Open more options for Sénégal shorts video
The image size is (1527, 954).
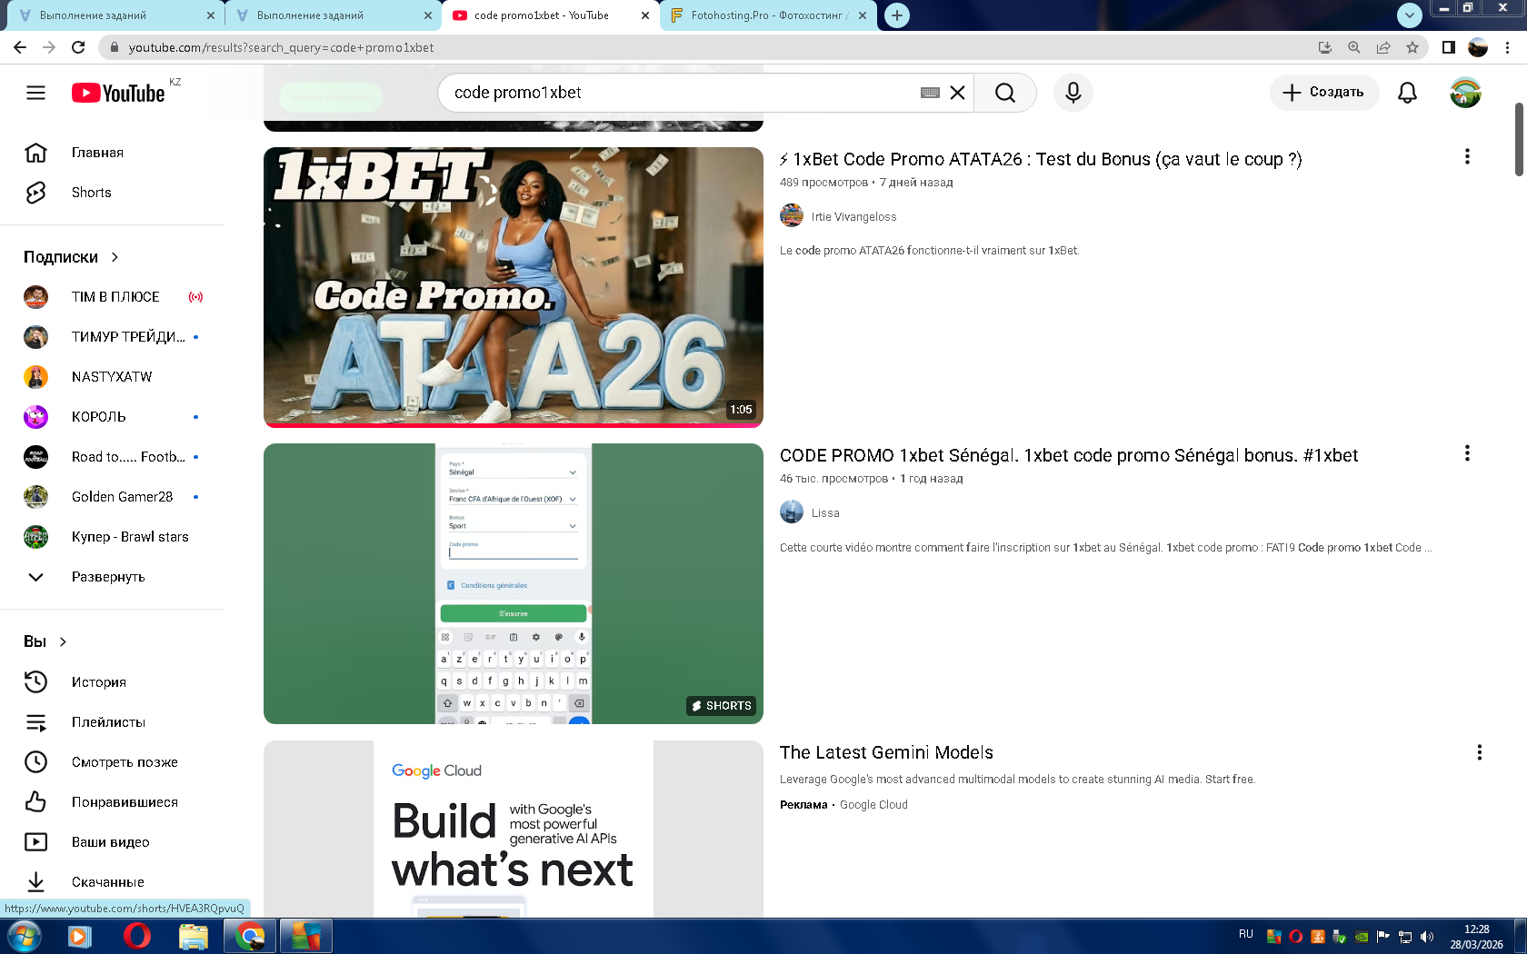coord(1467,453)
